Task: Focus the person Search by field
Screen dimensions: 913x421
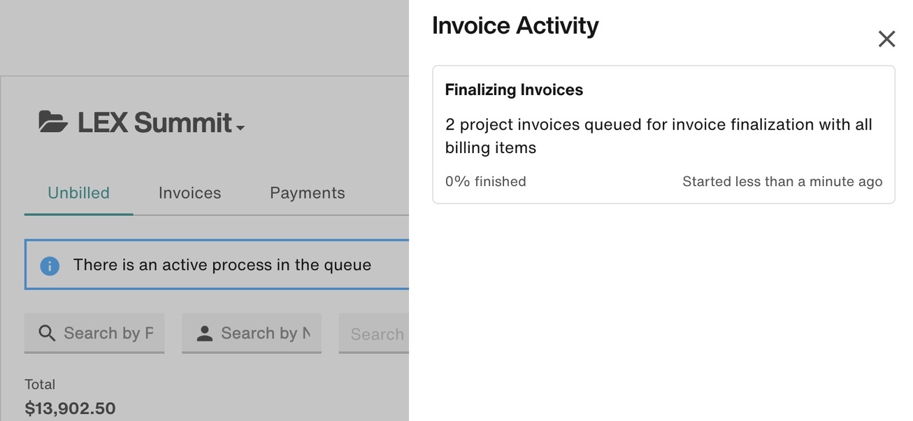Action: [252, 333]
